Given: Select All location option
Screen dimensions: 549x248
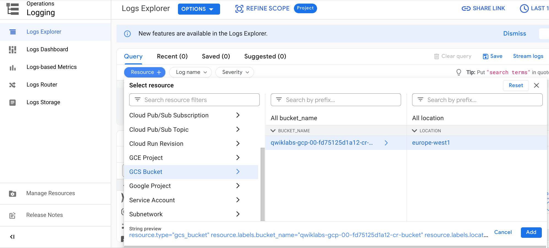Looking at the screenshot, I should pos(428,118).
